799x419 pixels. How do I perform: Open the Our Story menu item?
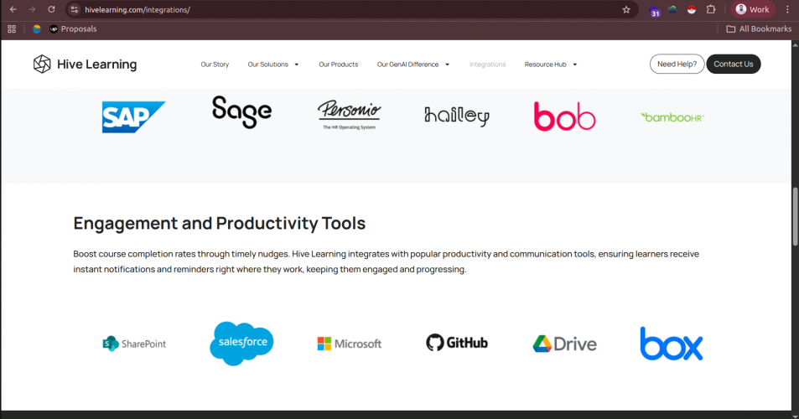click(215, 65)
